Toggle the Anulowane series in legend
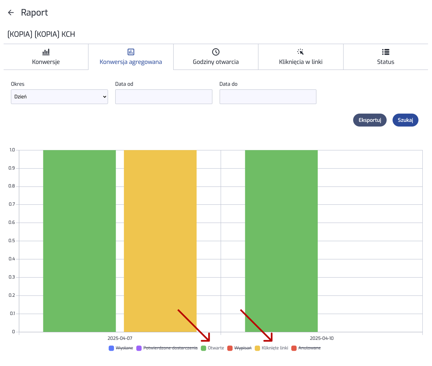This screenshot has width=432, height=366. click(306, 348)
